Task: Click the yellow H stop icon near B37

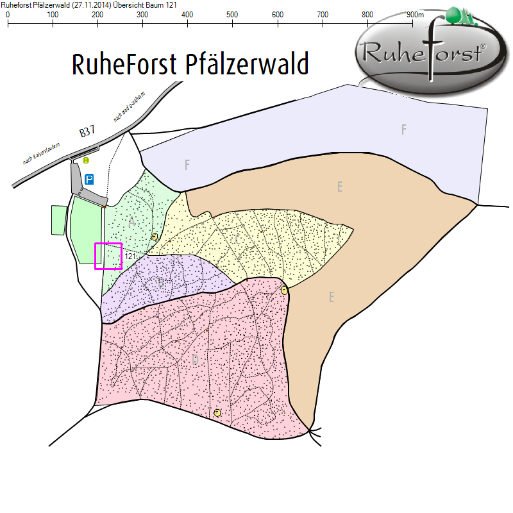Action: tap(85, 160)
